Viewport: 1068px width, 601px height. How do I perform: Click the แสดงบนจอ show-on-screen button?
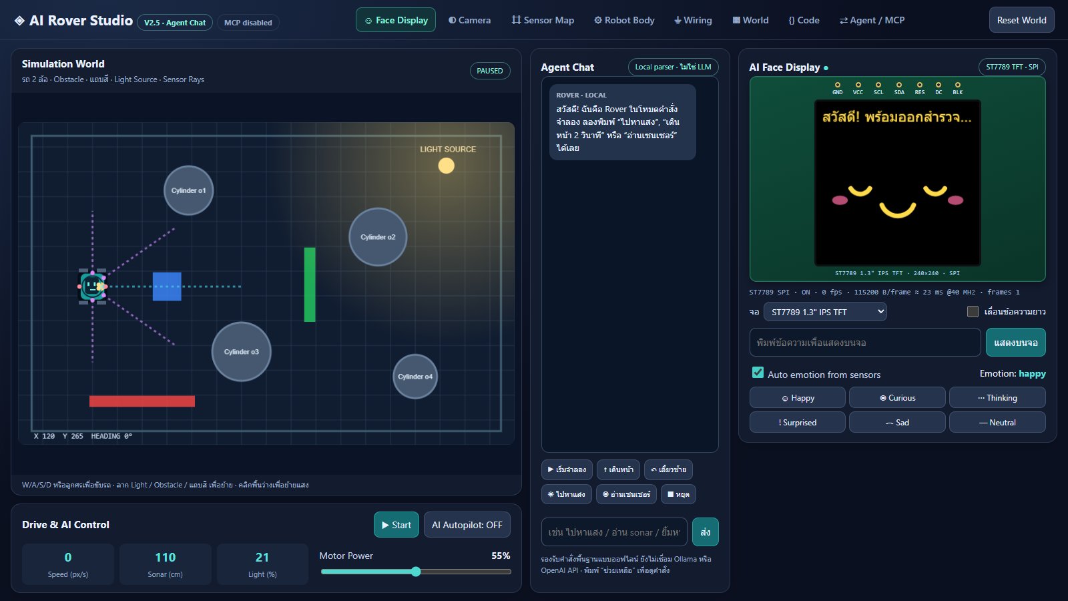click(x=1016, y=343)
